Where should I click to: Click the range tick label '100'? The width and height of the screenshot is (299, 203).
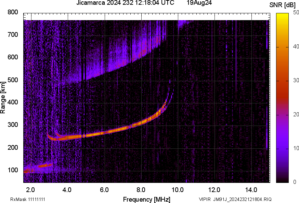point(13,170)
